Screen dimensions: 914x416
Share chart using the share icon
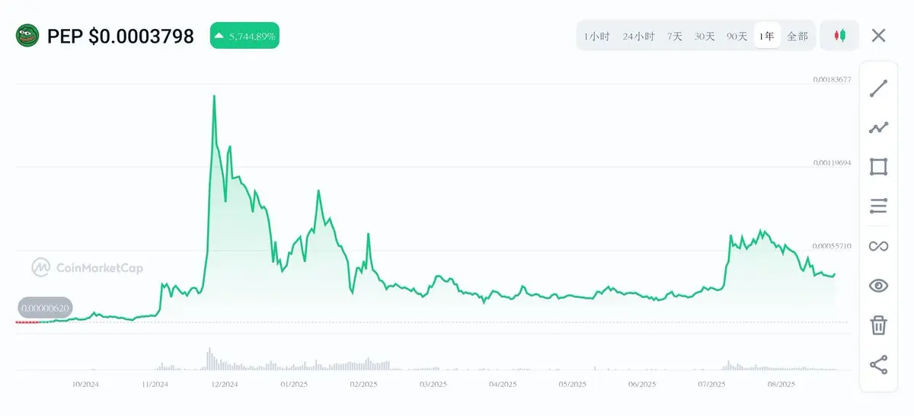[x=878, y=365]
